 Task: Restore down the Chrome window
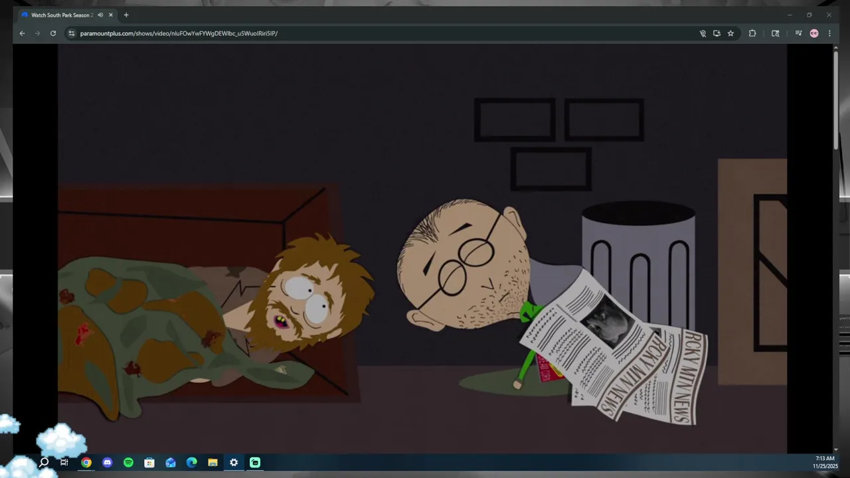809,15
